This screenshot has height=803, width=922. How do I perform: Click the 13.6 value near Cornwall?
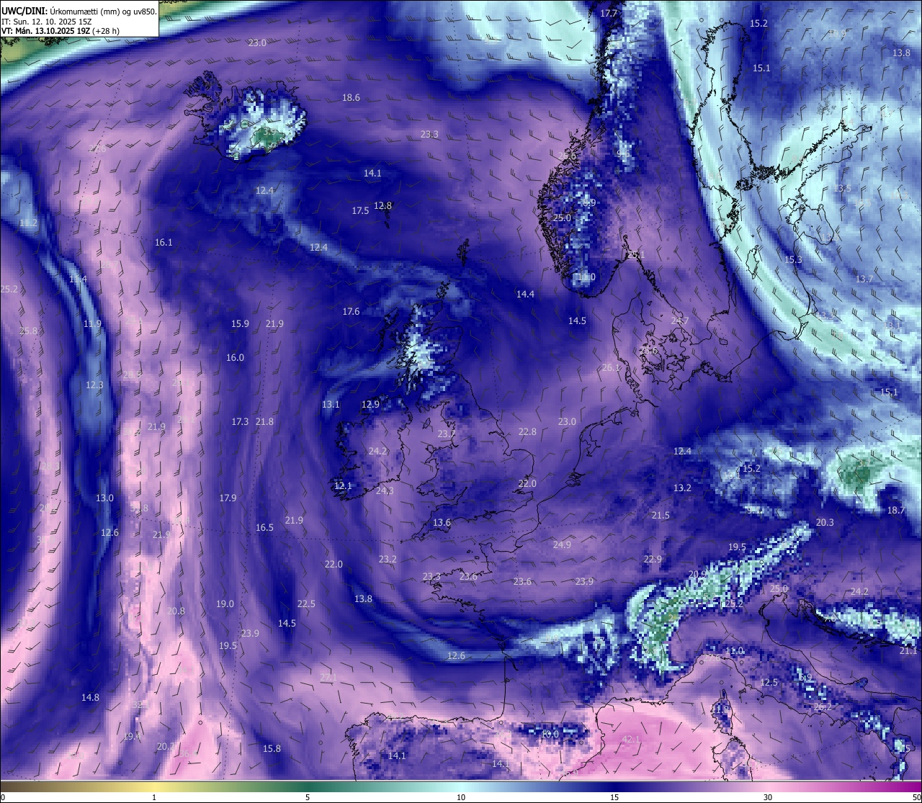click(x=442, y=523)
